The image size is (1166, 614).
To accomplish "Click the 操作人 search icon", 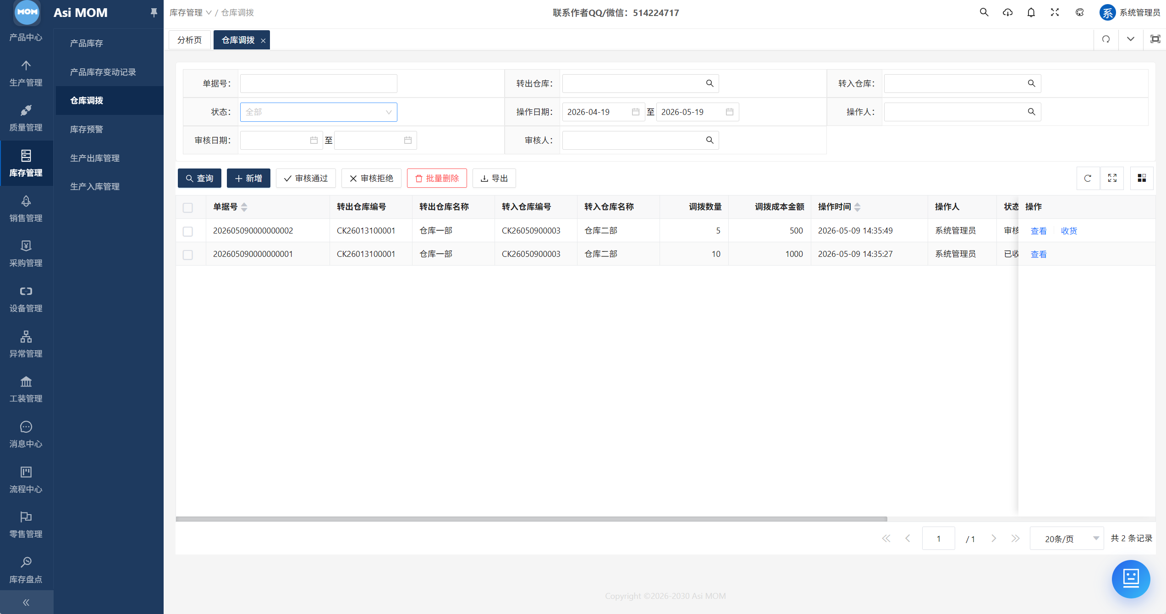I will point(1031,112).
